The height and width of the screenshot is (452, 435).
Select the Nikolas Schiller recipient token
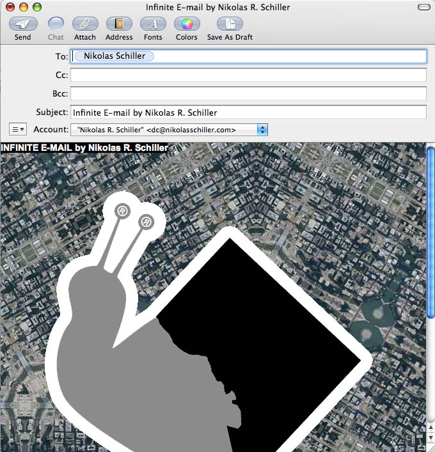pos(115,56)
